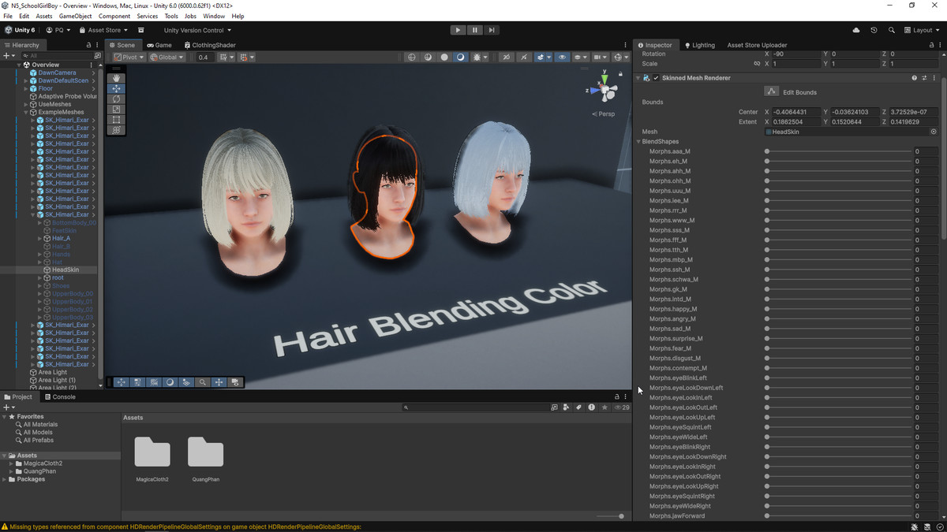Click the Edit Bounds icon button
This screenshot has height=532, width=947.
pyautogui.click(x=771, y=91)
